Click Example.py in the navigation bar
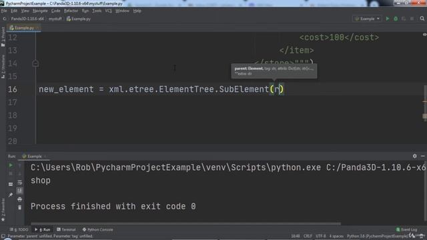This screenshot has height=240, width=427. click(79, 19)
